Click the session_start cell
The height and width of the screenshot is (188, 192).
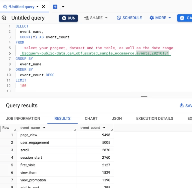tap(47, 158)
